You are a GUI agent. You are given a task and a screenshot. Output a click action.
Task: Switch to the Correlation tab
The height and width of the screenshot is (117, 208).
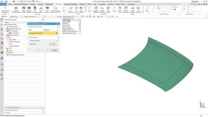point(131,4)
